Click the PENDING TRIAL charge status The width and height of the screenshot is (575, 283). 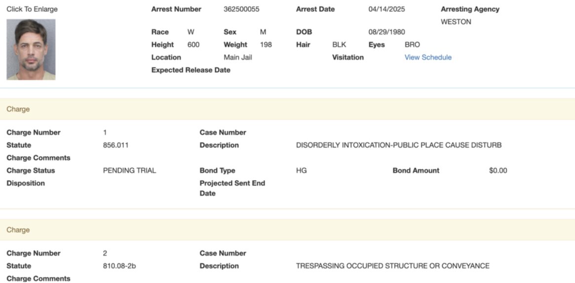point(129,171)
